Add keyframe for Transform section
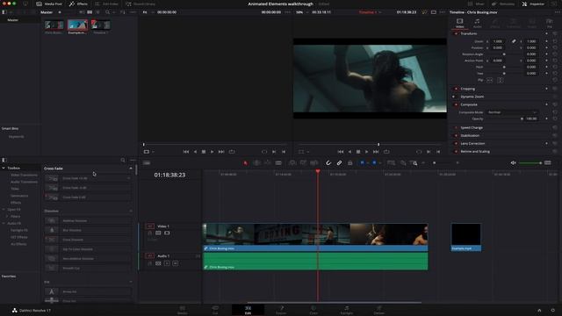 coord(546,33)
